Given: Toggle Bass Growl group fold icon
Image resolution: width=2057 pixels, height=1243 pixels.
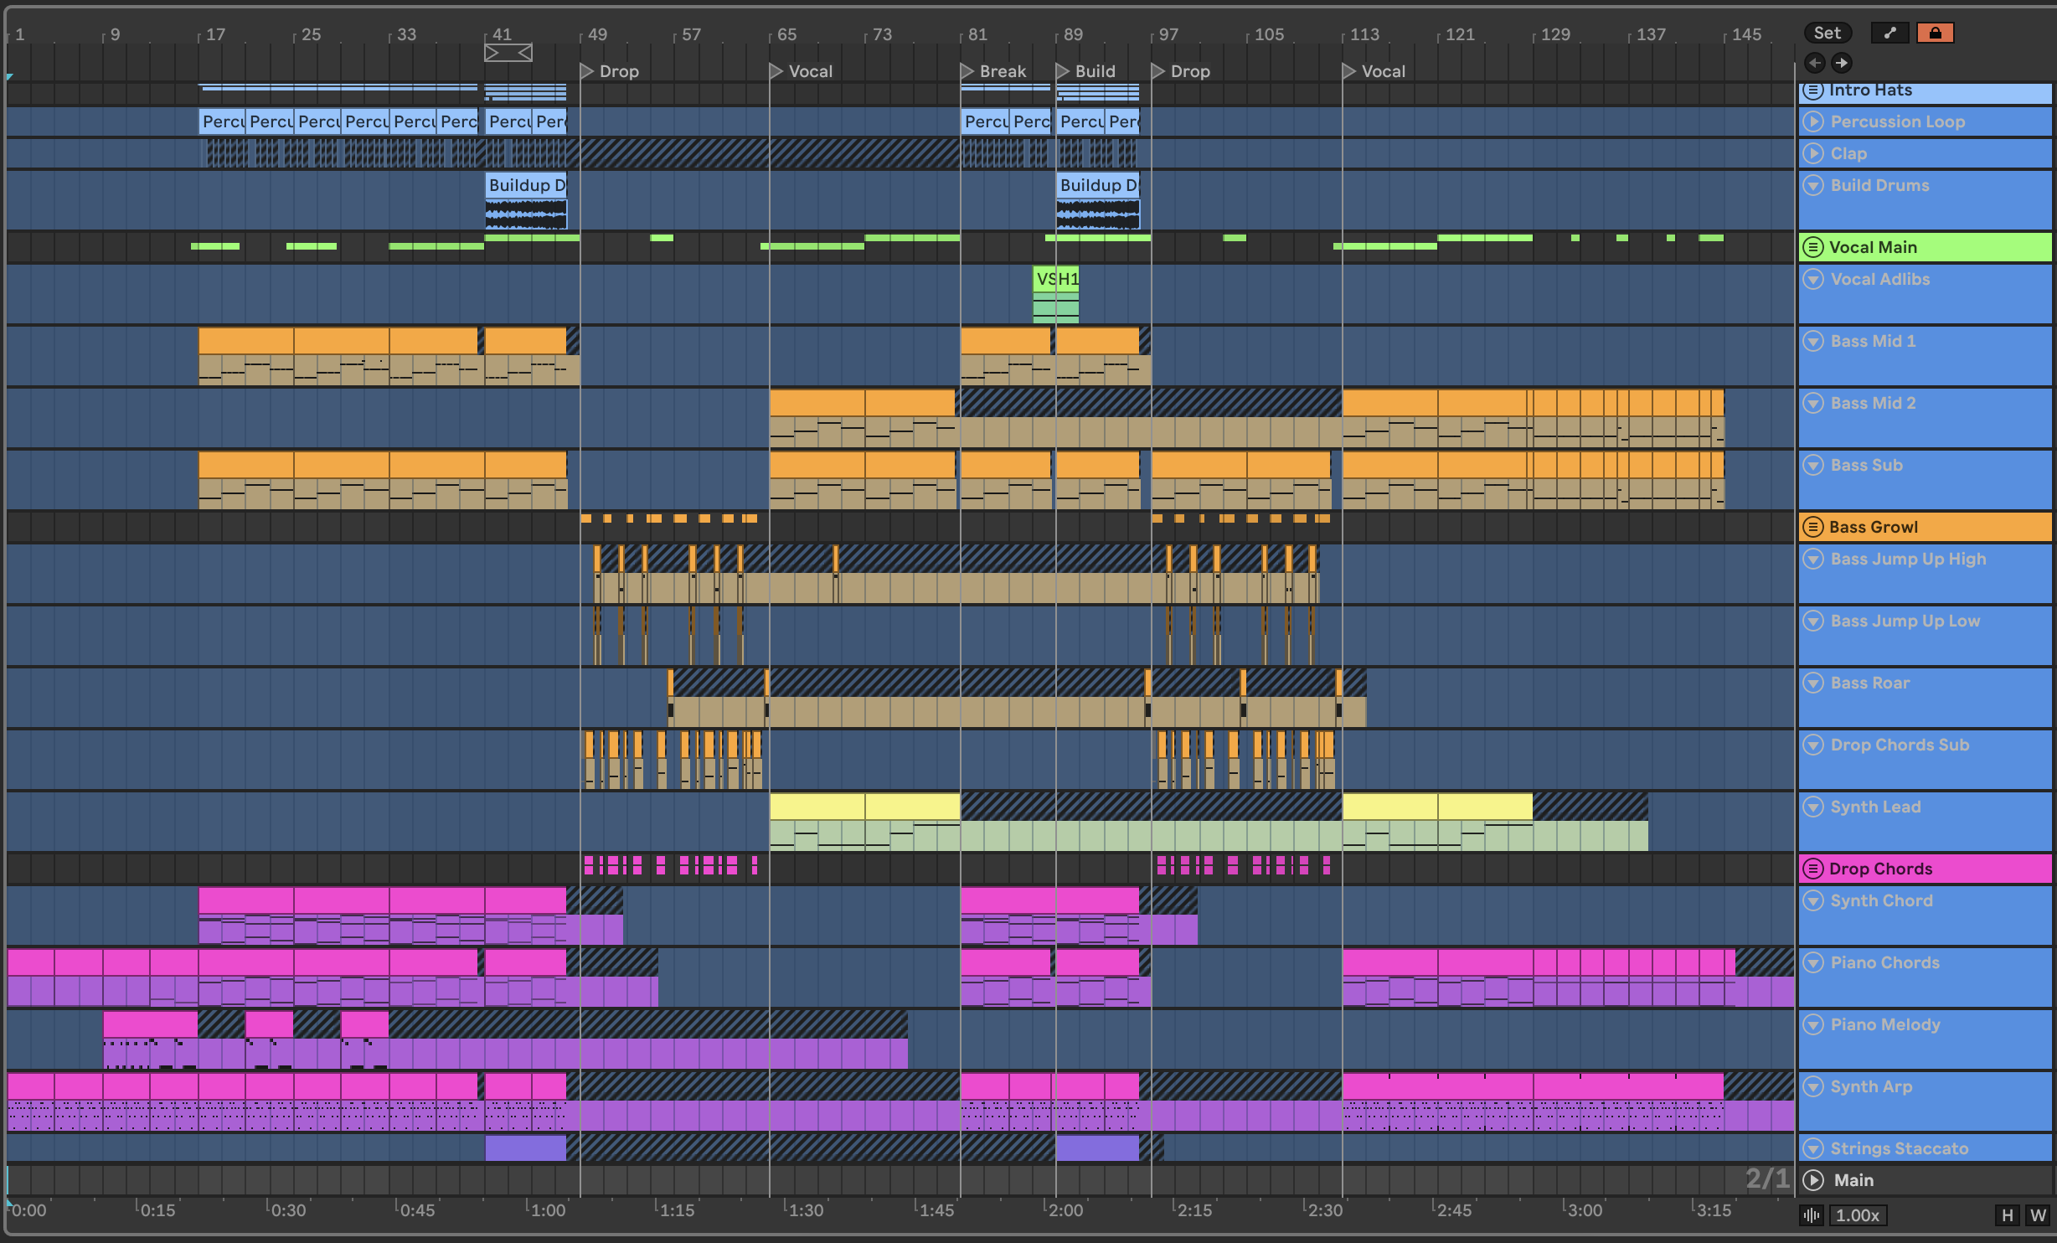Looking at the screenshot, I should click(x=1813, y=527).
